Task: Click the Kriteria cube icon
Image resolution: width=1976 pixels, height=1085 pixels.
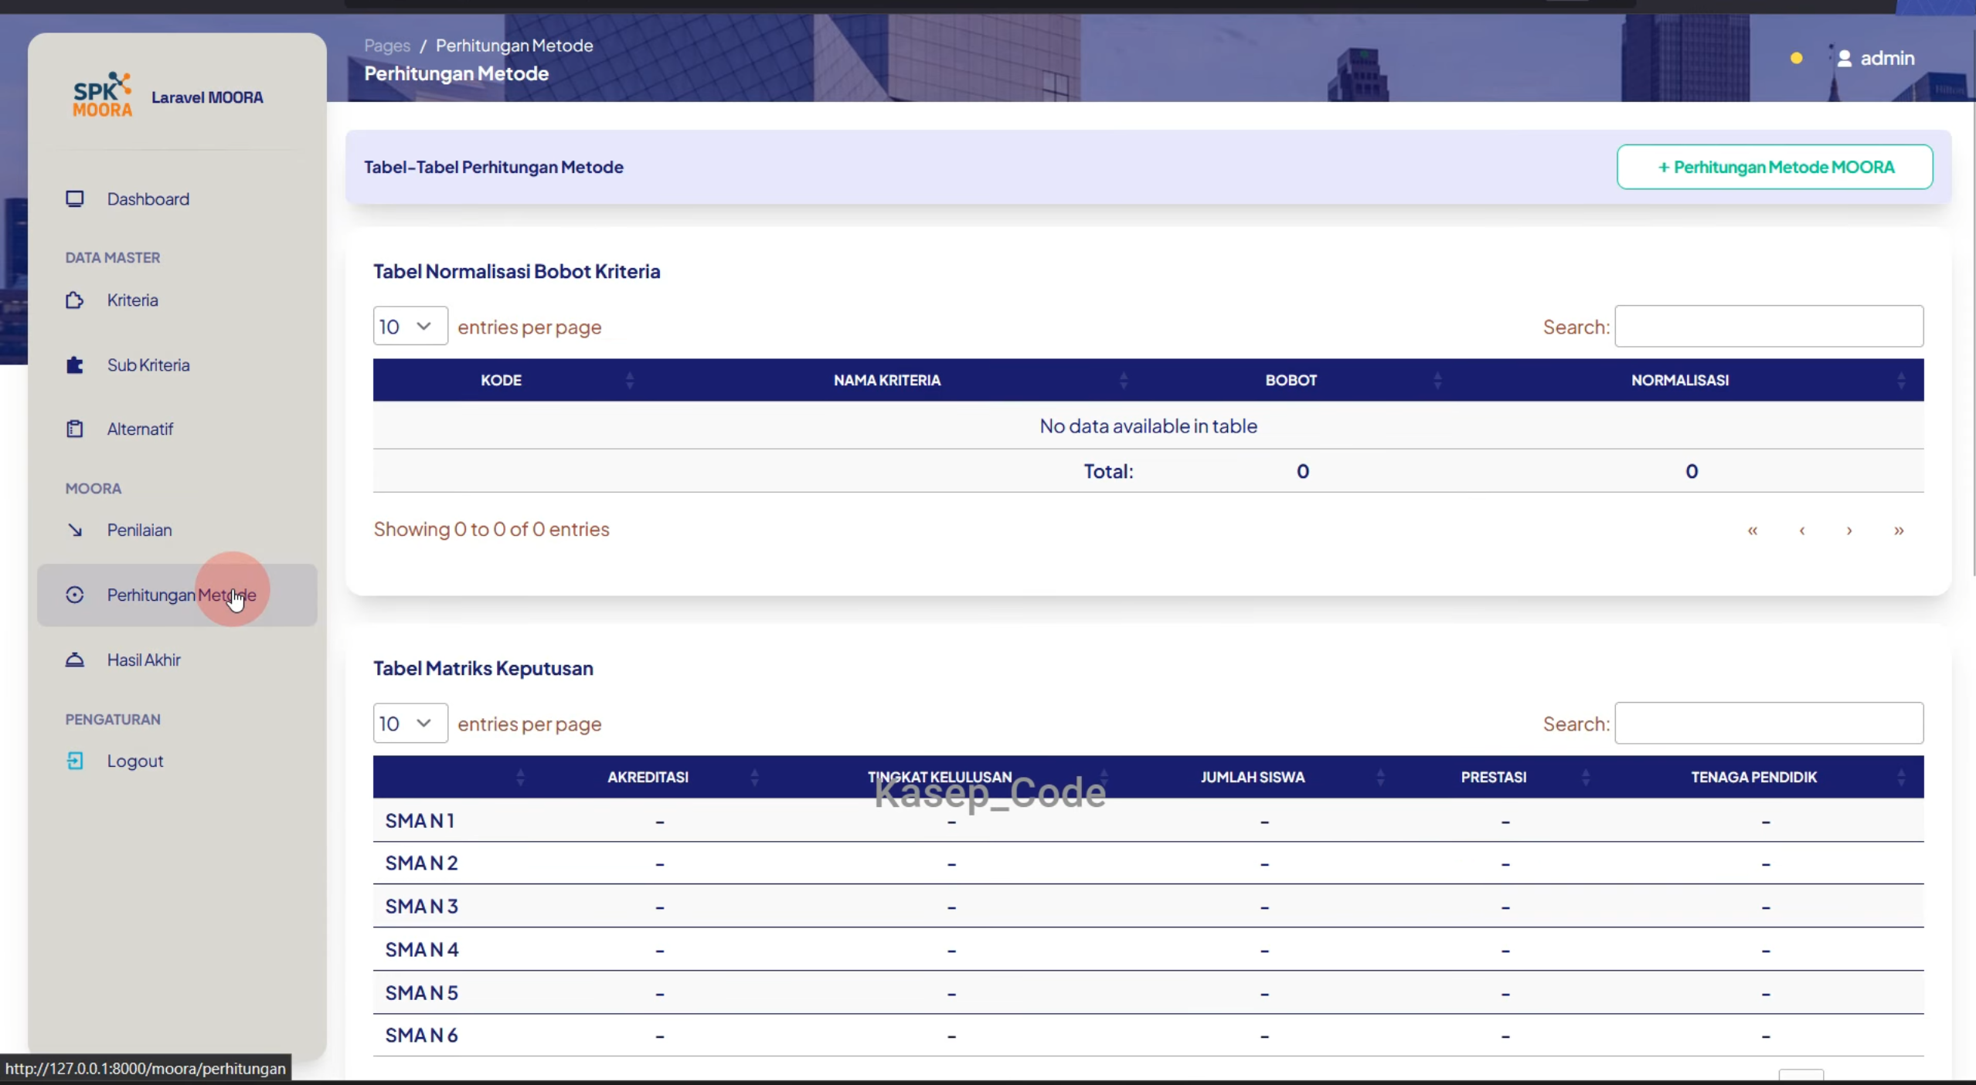Action: [x=75, y=300]
